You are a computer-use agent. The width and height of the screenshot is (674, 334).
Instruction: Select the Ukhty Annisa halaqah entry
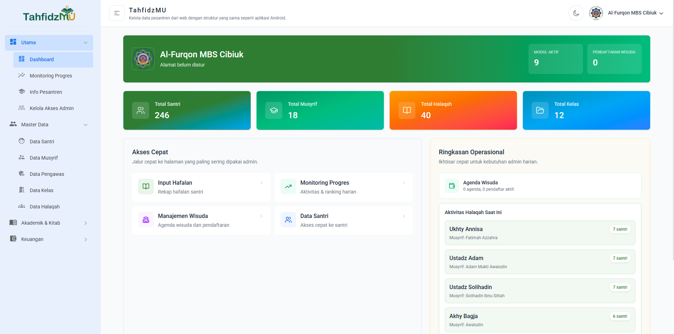pyautogui.click(x=540, y=233)
